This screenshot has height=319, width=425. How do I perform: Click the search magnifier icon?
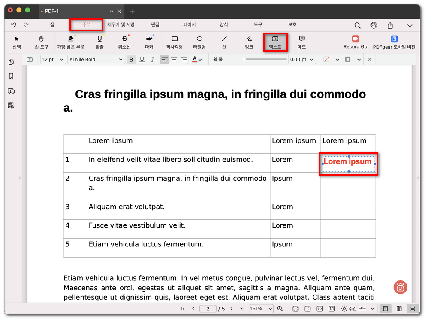tap(357, 25)
